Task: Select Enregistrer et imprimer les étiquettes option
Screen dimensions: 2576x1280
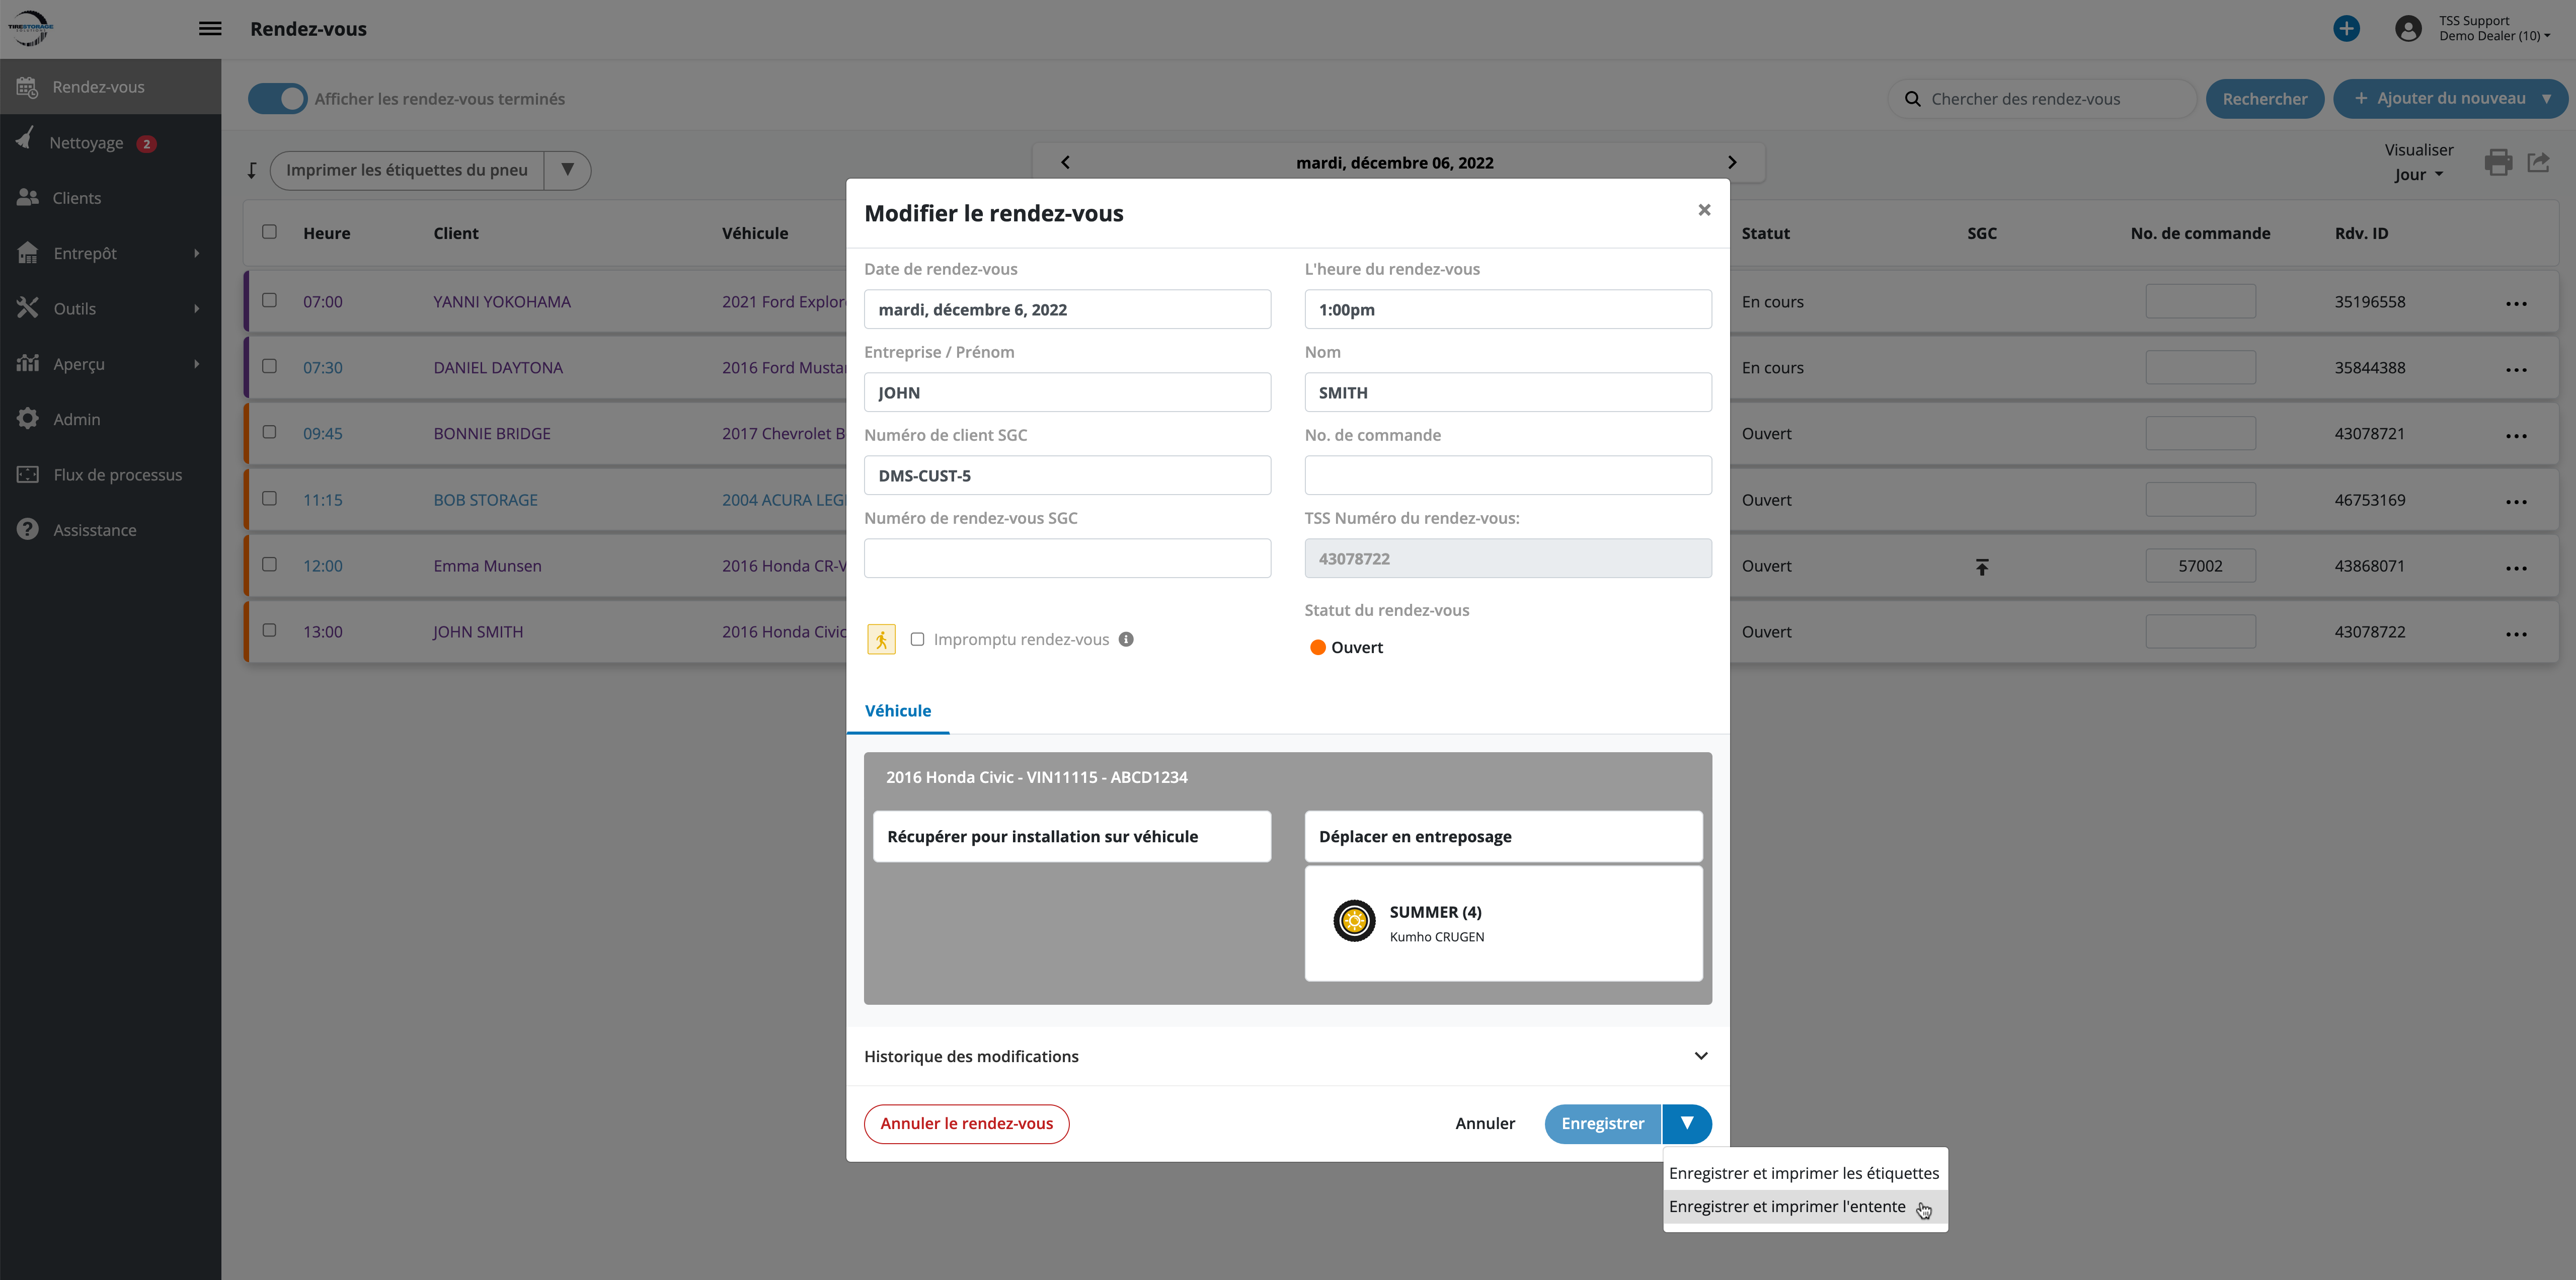Action: [x=1803, y=1173]
